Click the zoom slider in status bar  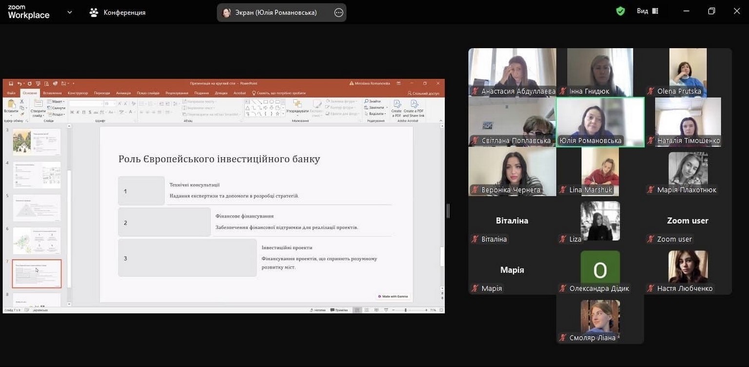[406, 310]
